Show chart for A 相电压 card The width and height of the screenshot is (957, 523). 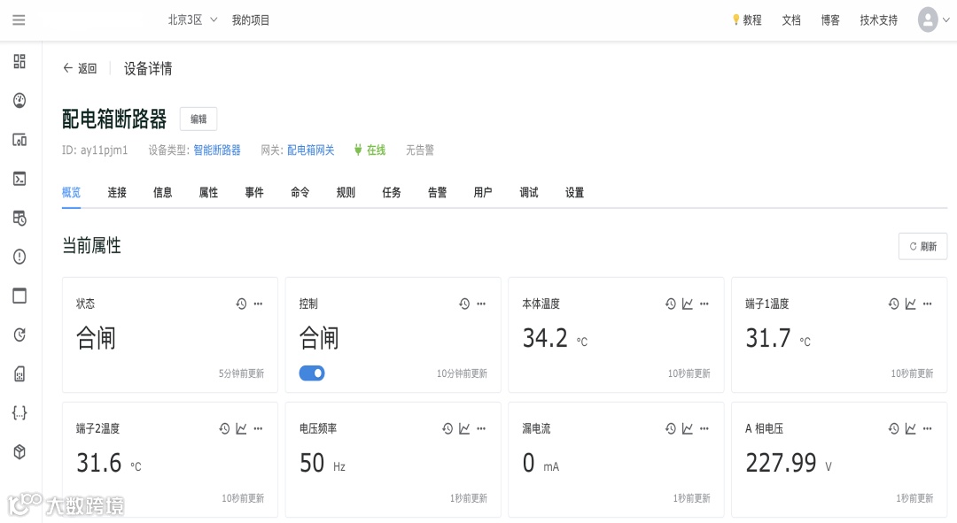coord(910,428)
